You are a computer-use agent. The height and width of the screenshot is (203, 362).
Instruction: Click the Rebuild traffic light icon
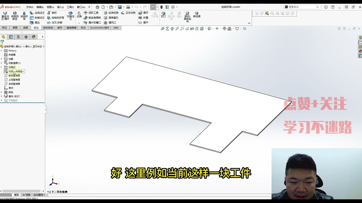coord(161,7)
